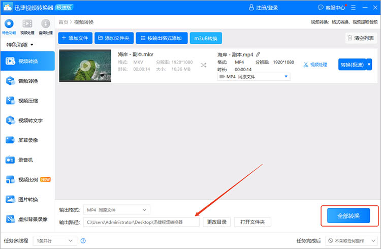This screenshot has height=249, width=381.
Task: Select the 特色功能 star icon tab
Action: tap(9, 26)
